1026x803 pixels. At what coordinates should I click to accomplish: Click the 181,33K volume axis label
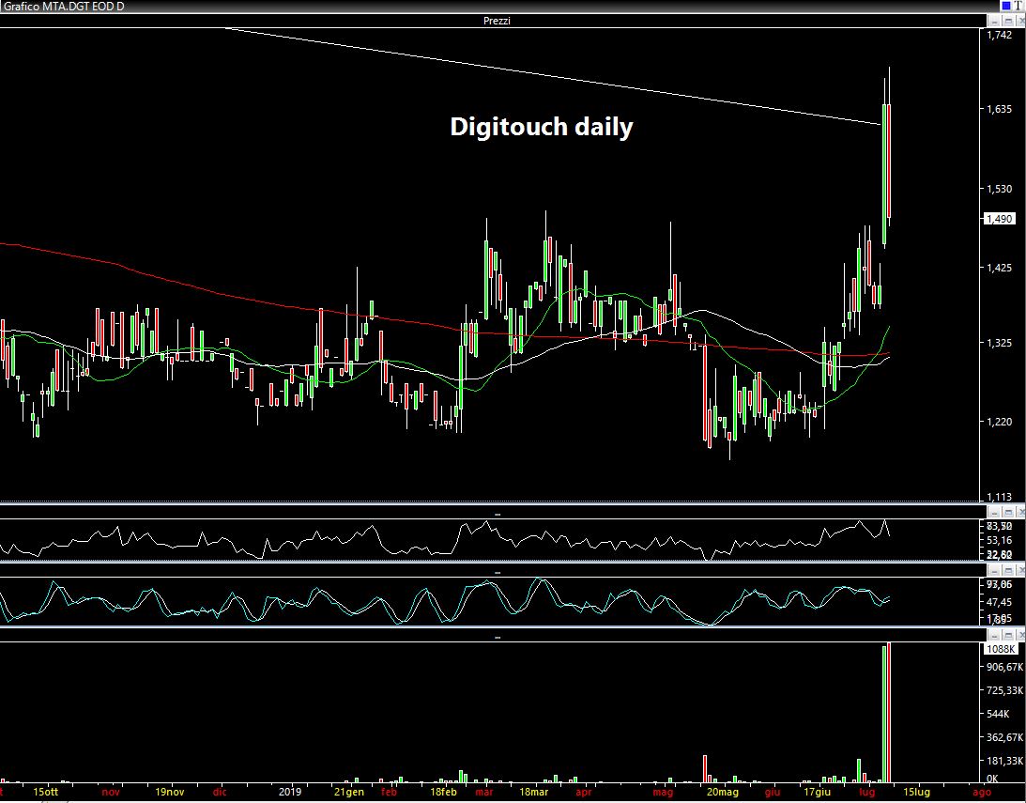[1004, 761]
